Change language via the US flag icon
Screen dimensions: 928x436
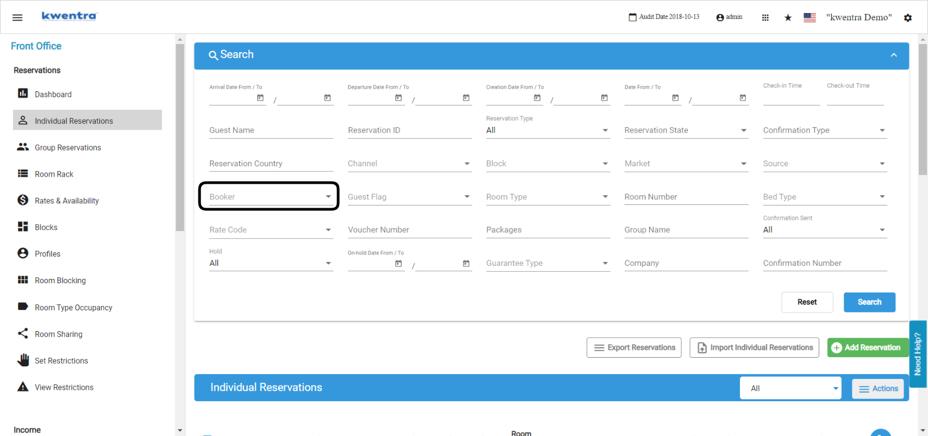(809, 17)
